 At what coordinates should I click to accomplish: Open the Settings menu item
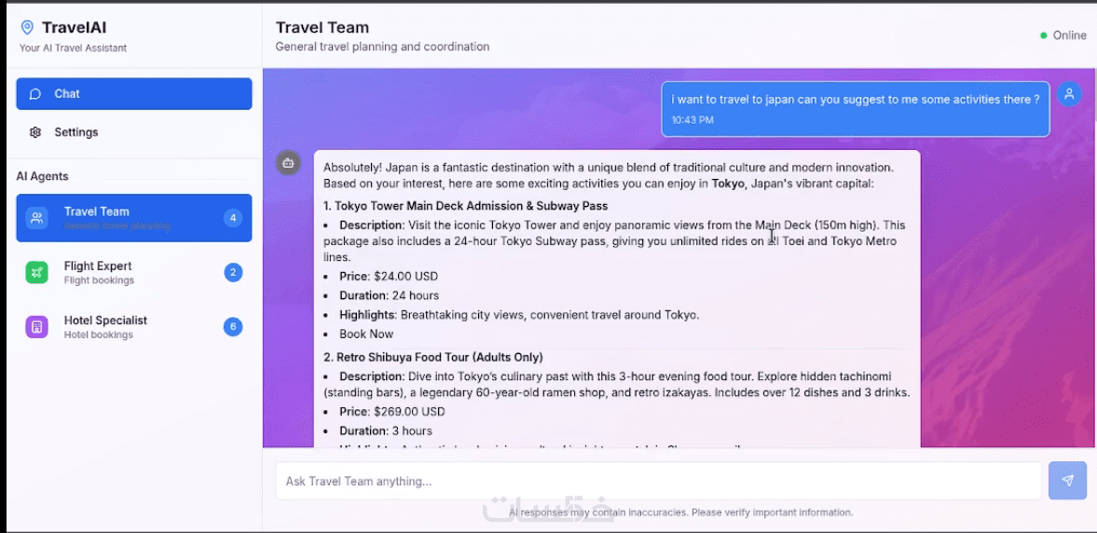pos(76,132)
